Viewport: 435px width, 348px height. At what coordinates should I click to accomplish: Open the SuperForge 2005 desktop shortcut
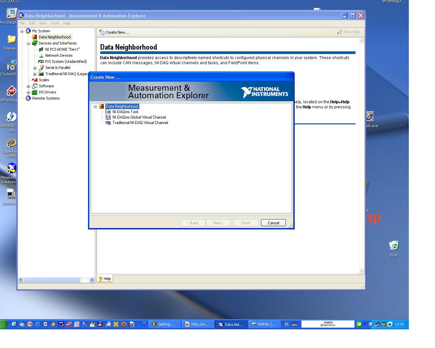[11, 143]
